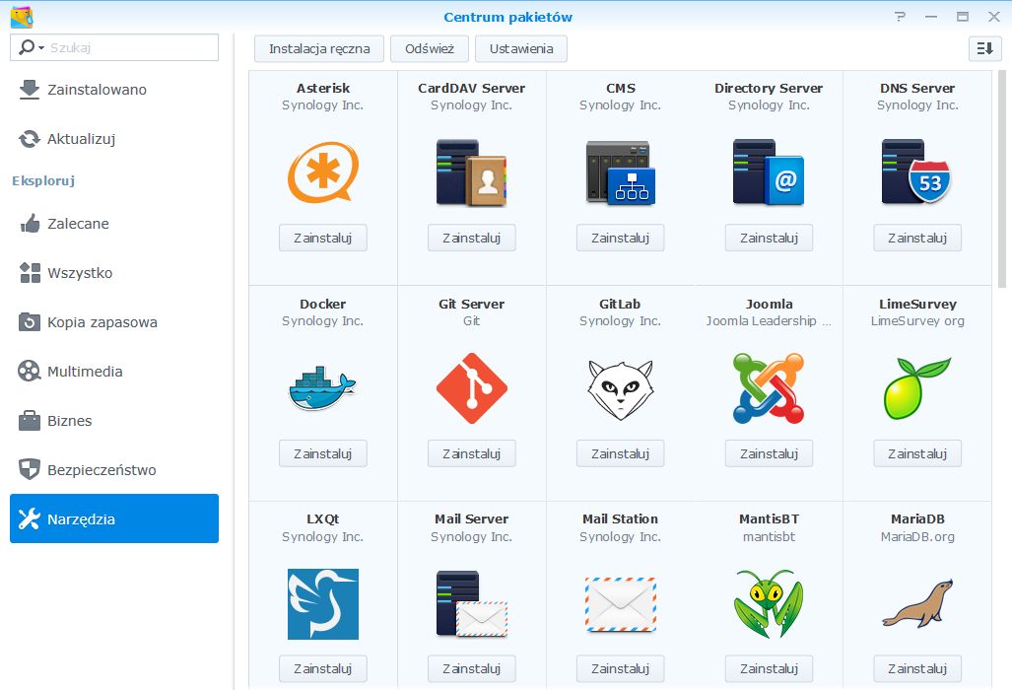Click the Odśwież button
Screen dimensions: 1012x690
click(430, 48)
